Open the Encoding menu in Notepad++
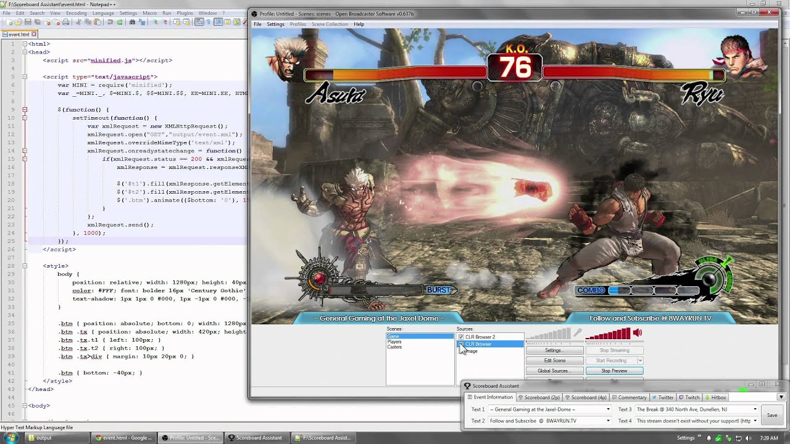Screen dimensions: 790x444 [x=76, y=13]
